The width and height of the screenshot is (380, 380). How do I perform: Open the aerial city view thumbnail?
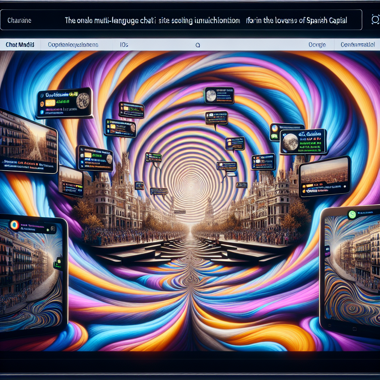pos(325,177)
